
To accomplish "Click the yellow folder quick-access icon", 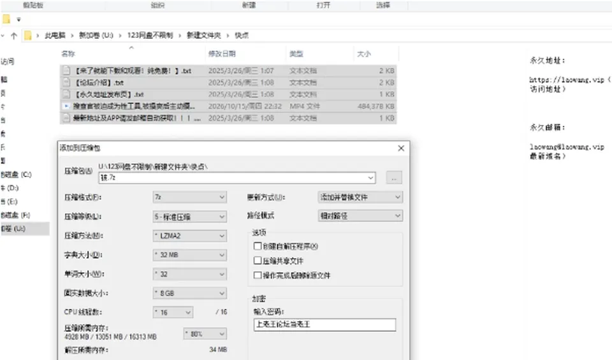I will [6, 18].
